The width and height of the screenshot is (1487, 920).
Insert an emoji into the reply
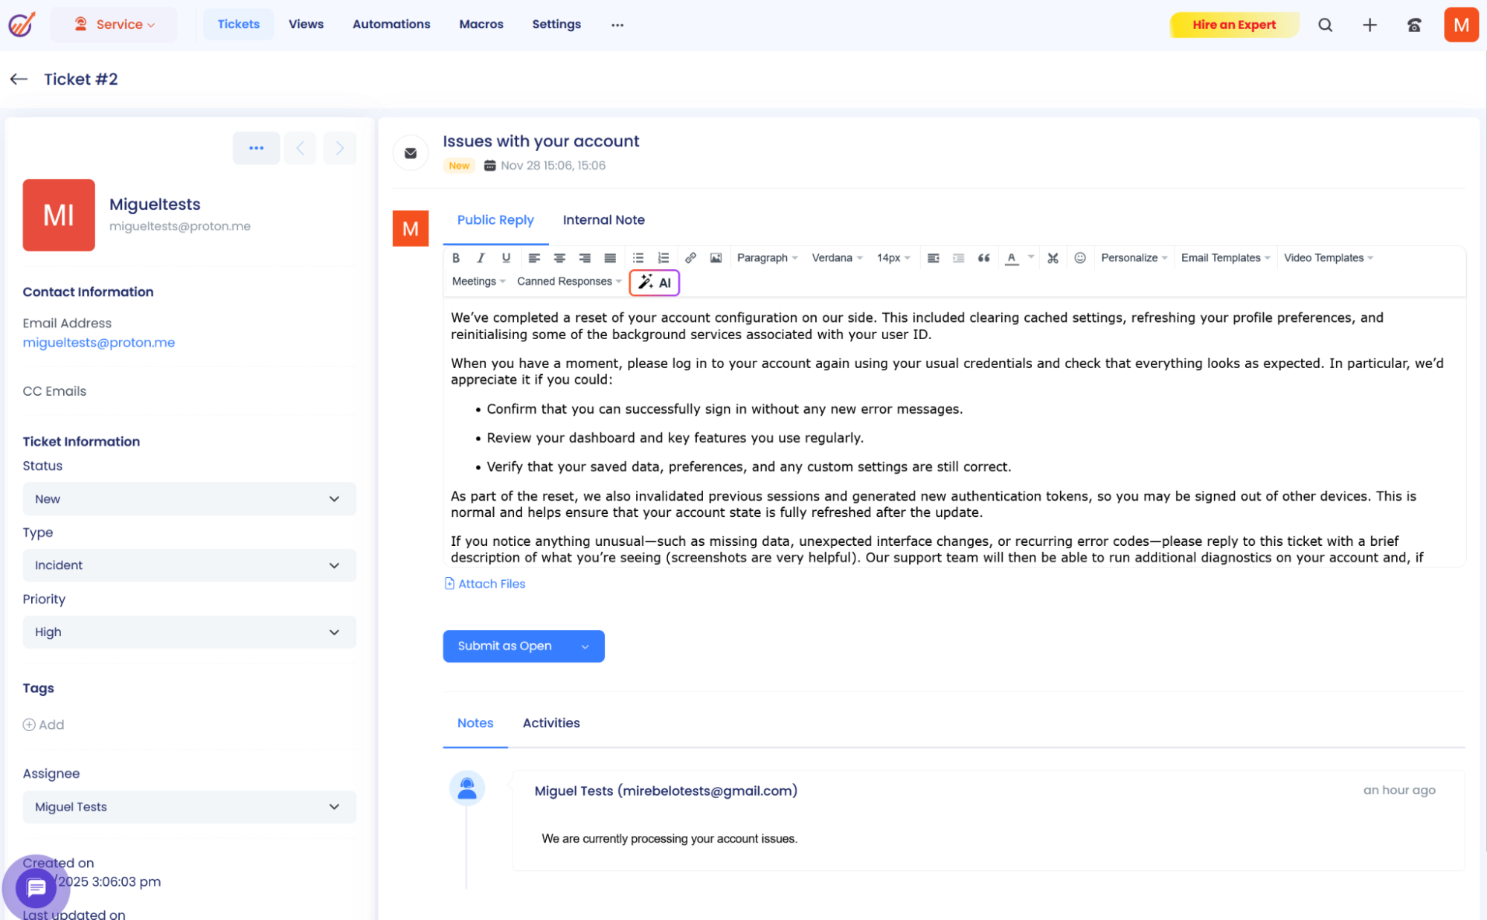[x=1080, y=257]
